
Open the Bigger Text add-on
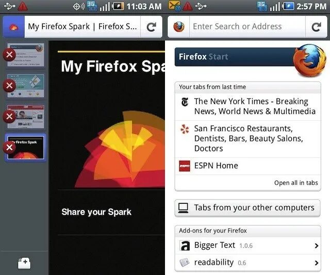tap(248, 246)
